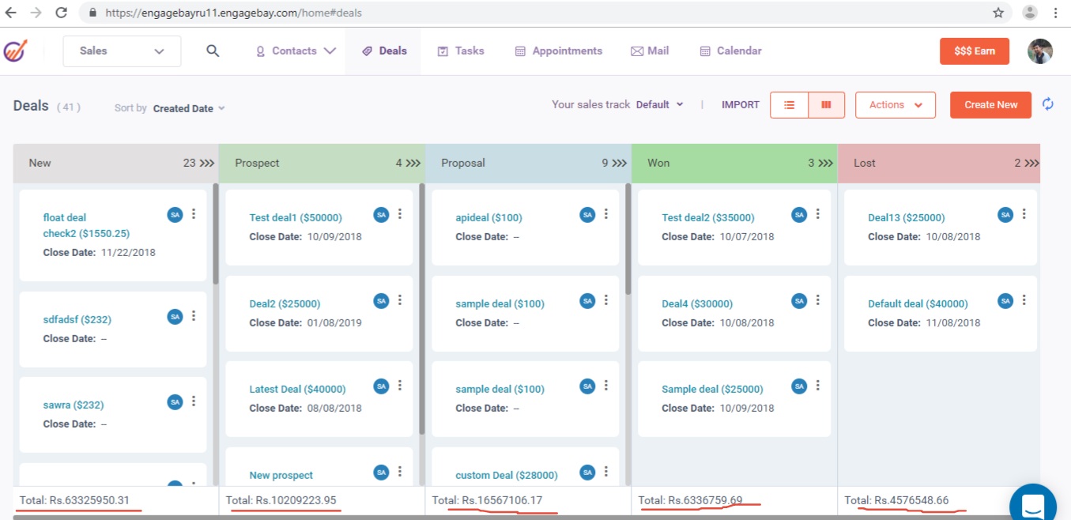Image resolution: width=1071 pixels, height=520 pixels.
Task: Click the search magnifier icon
Action: tap(212, 51)
